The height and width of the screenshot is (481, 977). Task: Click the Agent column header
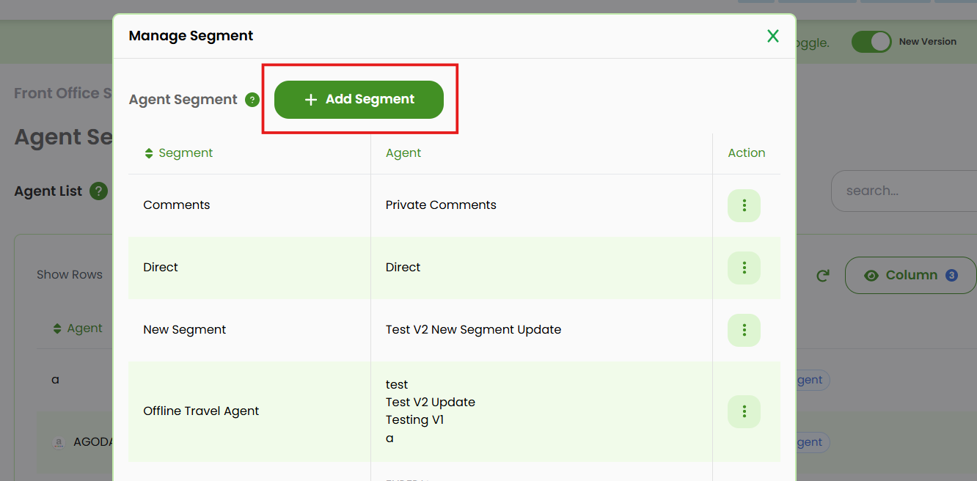coord(402,153)
